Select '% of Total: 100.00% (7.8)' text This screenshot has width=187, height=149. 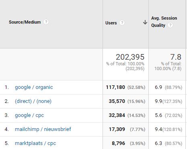pyautogui.click(x=168, y=66)
